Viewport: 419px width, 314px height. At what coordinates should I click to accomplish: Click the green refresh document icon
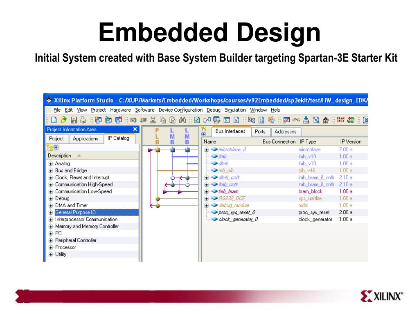[197, 120]
